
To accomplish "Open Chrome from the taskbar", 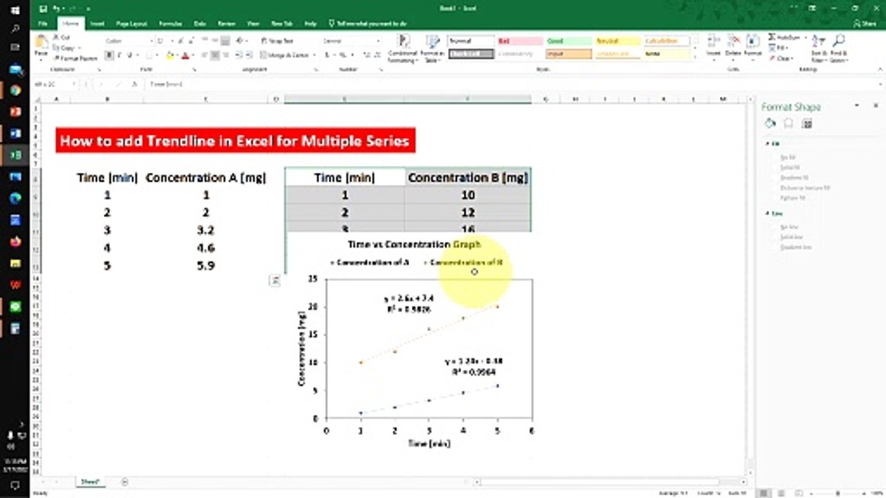I will click(x=15, y=90).
